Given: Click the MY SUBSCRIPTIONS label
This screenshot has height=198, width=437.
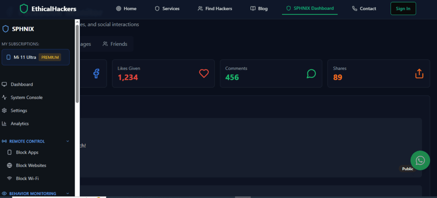Looking at the screenshot, I should (20, 44).
